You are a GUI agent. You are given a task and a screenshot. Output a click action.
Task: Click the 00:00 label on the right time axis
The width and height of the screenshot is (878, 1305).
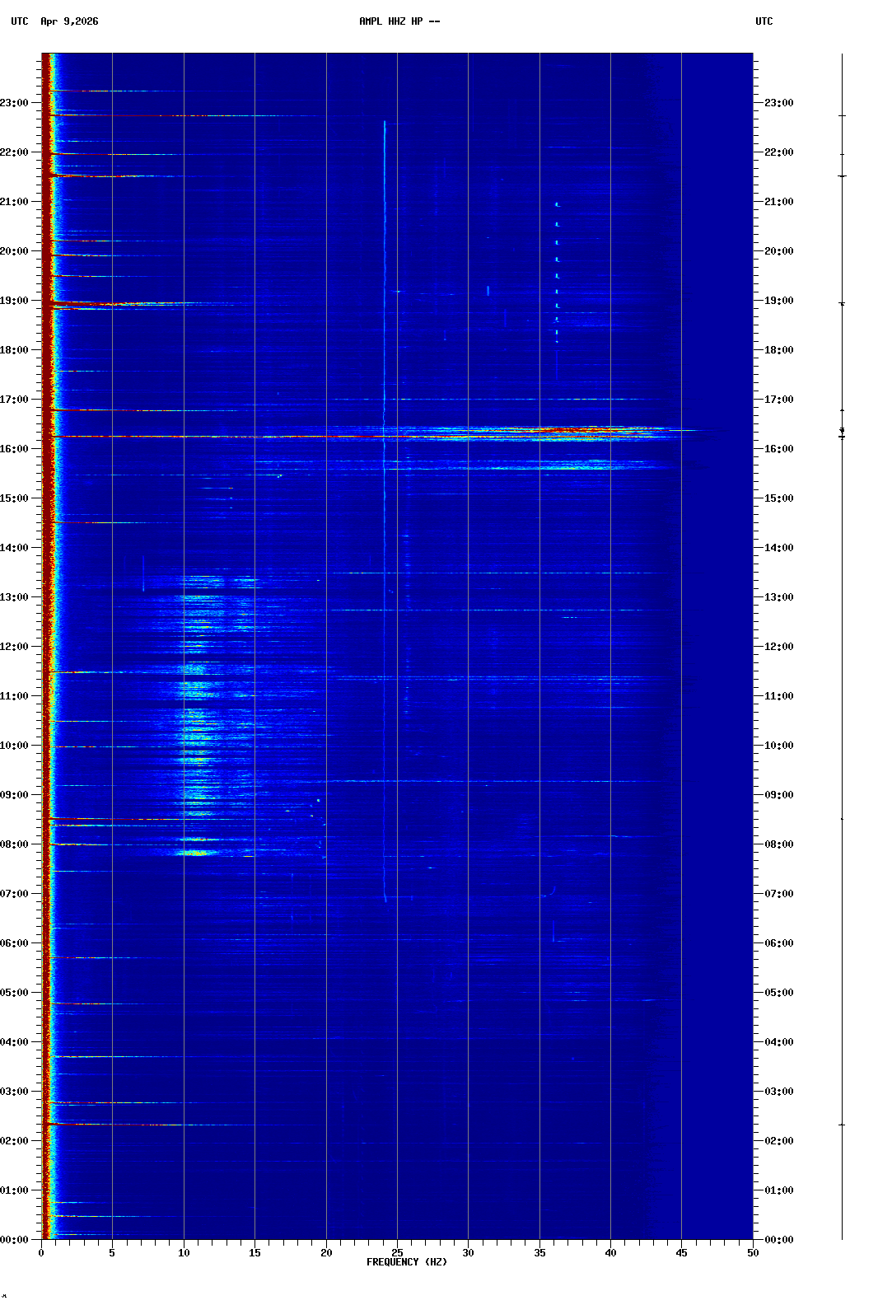(x=778, y=1240)
